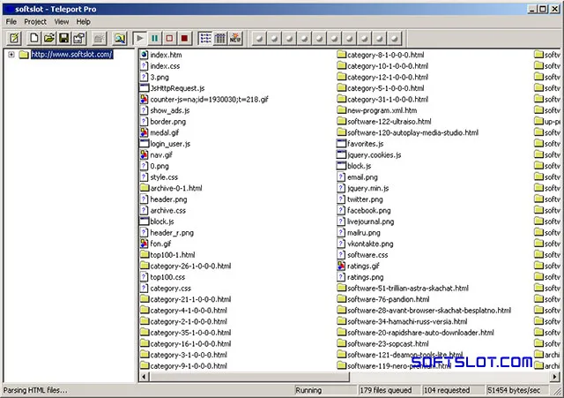Click the browse/magnifier toolbar icon
The height and width of the screenshot is (398, 564).
click(x=120, y=38)
